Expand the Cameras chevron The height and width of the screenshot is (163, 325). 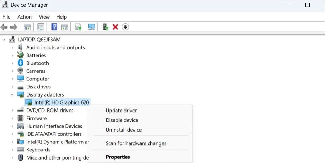pyautogui.click(x=12, y=71)
